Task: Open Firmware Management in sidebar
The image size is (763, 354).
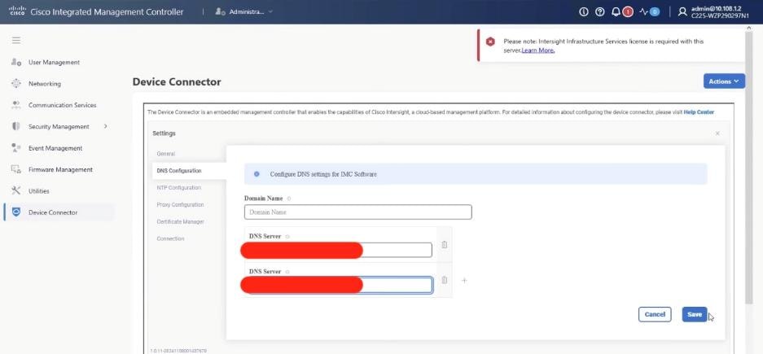Action: pos(60,170)
